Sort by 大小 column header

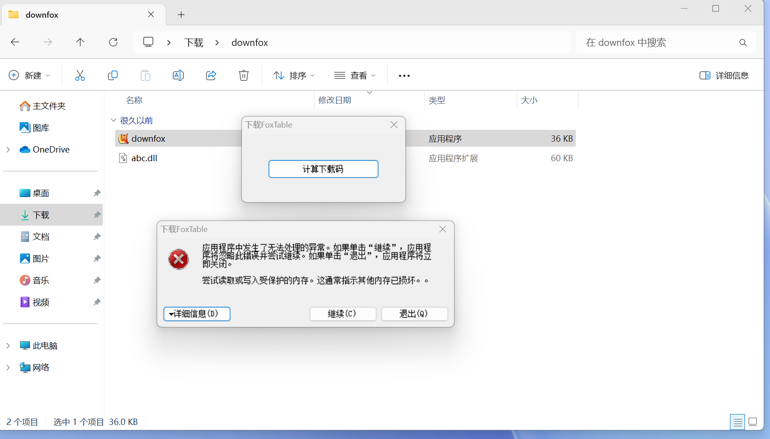tap(529, 100)
